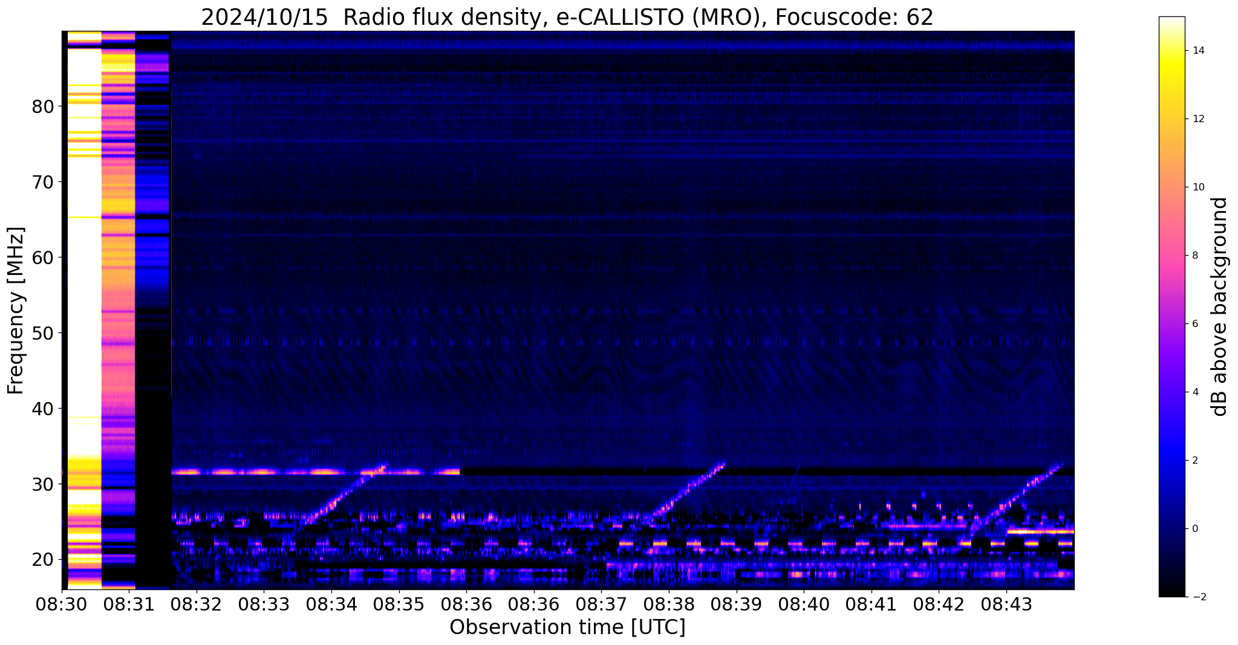Select x-axis tick label 08:35
The width and height of the screenshot is (1238, 645).
[x=399, y=604]
